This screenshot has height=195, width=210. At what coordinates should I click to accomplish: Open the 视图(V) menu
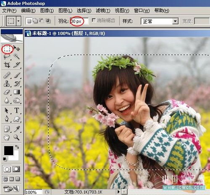point(122,10)
